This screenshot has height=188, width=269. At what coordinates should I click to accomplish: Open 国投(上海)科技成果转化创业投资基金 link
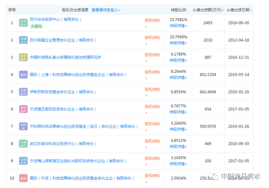click(78, 75)
